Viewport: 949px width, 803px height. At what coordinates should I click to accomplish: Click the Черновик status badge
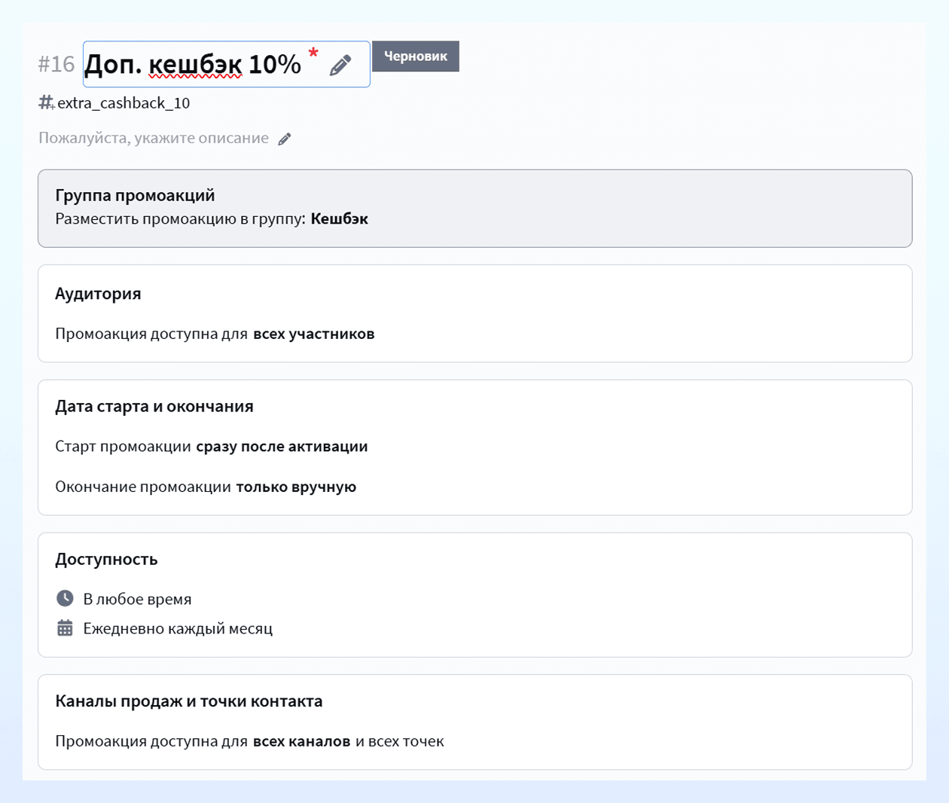[x=416, y=56]
